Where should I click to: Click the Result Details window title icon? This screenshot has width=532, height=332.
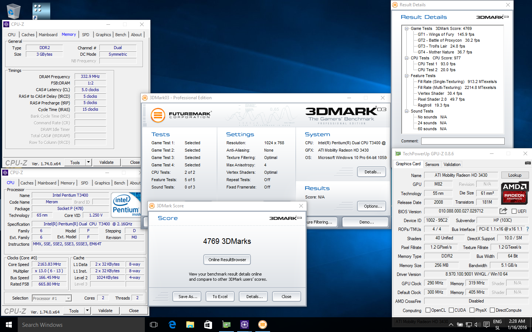(395, 5)
